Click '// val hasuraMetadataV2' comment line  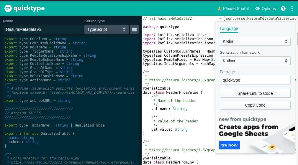coord(167,18)
